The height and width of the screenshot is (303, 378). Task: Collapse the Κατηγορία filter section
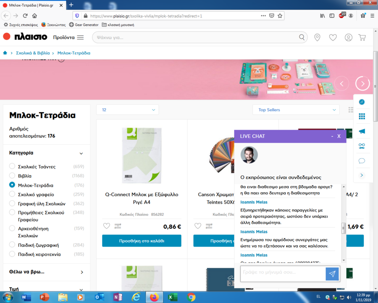(x=81, y=154)
